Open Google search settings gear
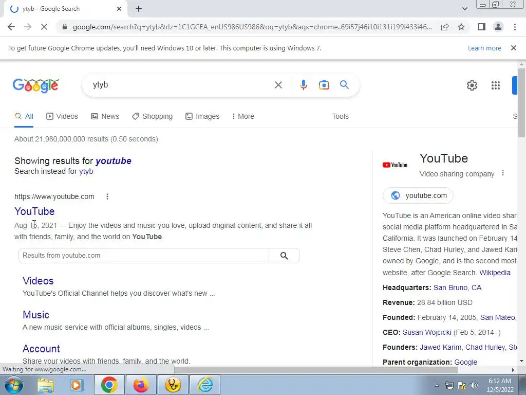The width and height of the screenshot is (526, 395). click(472, 85)
